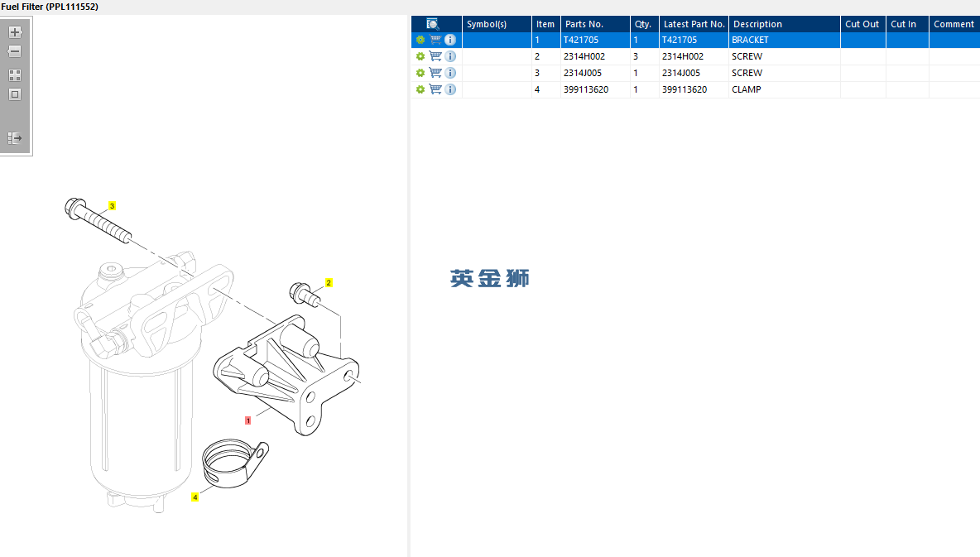Show info for CLAMP 399113620
Image resolution: width=980 pixels, height=557 pixels.
[x=450, y=89]
